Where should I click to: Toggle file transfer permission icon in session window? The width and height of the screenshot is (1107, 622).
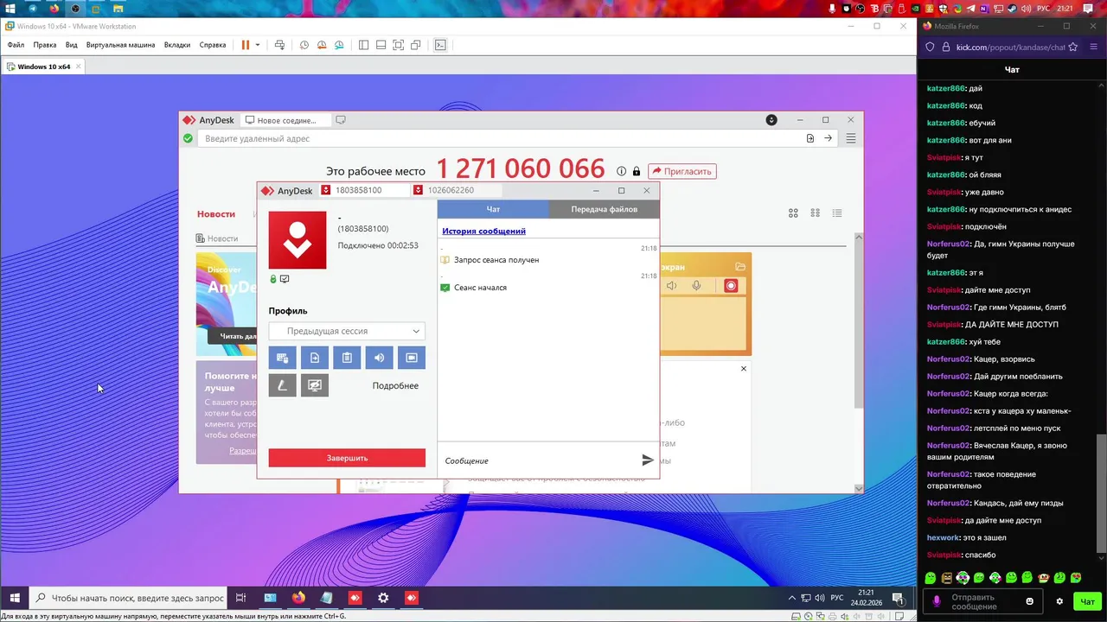click(315, 358)
